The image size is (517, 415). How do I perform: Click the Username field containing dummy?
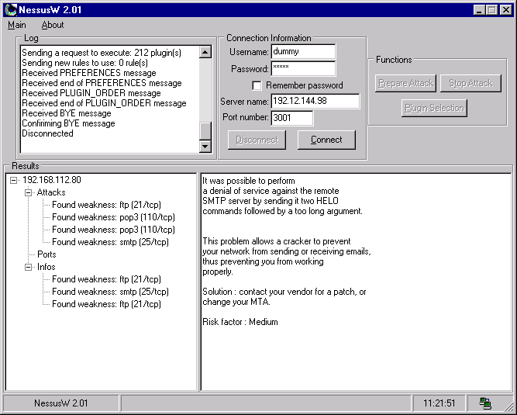(x=303, y=52)
